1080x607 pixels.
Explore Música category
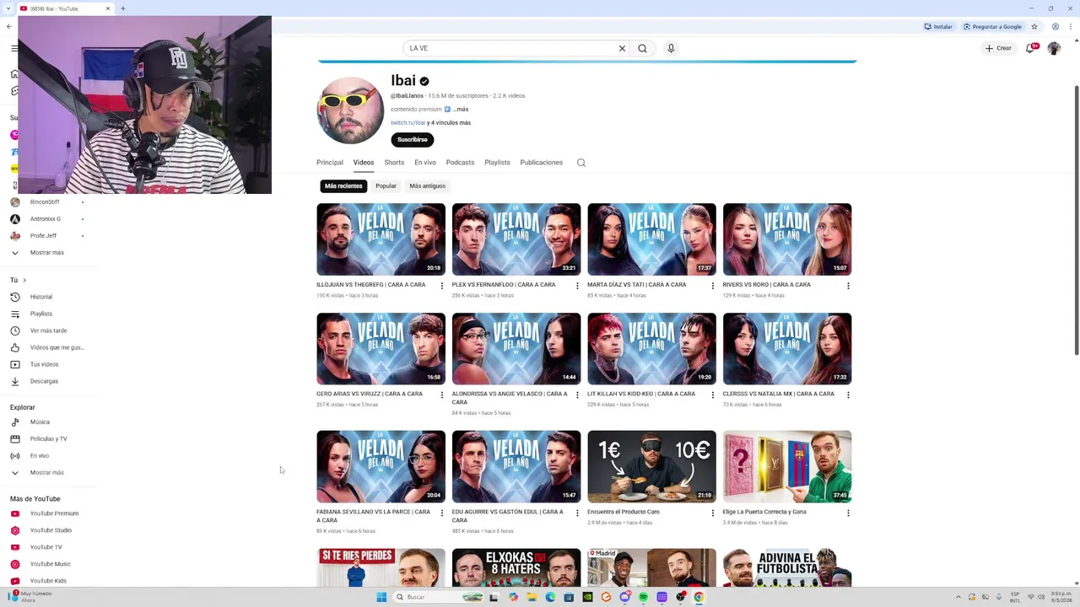[40, 422]
